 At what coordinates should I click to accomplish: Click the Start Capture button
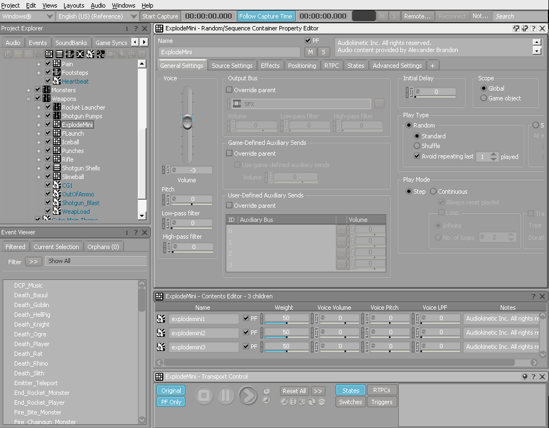click(160, 16)
